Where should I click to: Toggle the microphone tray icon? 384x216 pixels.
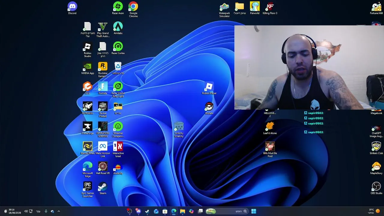coord(46,211)
